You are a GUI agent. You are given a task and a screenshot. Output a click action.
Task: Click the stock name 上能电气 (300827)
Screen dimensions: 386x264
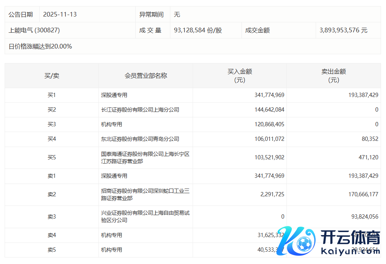click(x=34, y=30)
